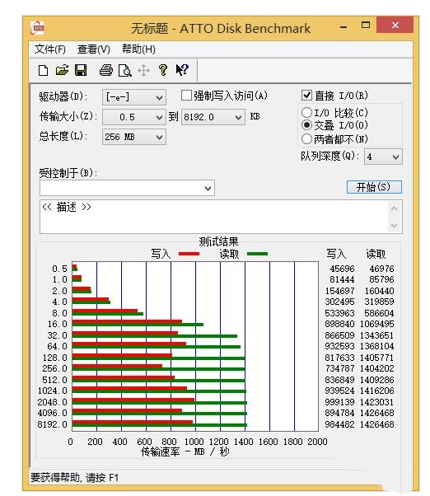The image size is (430, 496).
Task: Click the yellow question mark About icon
Action: click(163, 70)
